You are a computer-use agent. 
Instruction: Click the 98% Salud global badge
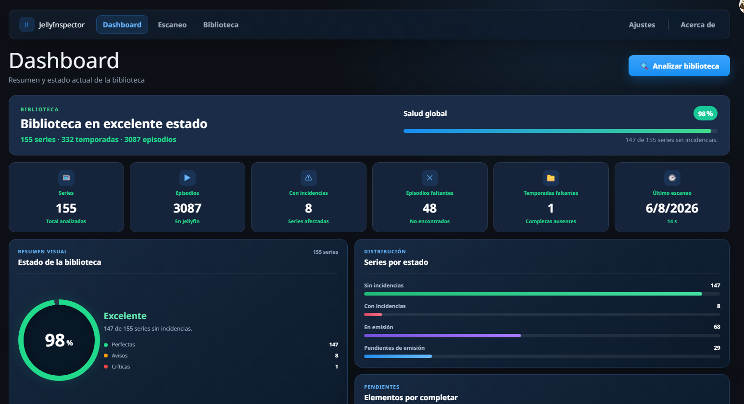coord(706,114)
